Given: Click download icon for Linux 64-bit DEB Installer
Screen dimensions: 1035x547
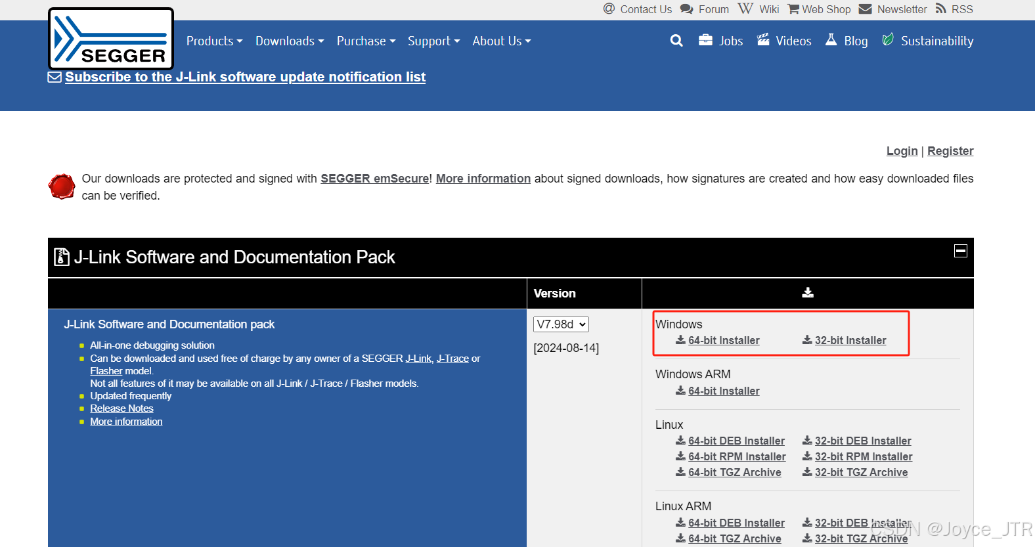Looking at the screenshot, I should [x=680, y=440].
